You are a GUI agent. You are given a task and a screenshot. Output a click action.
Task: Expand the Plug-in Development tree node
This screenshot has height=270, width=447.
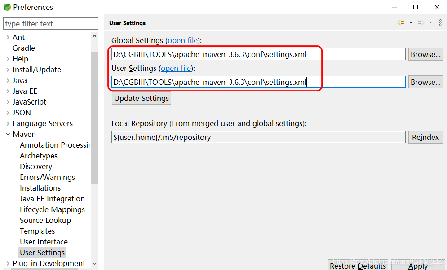[8, 263]
